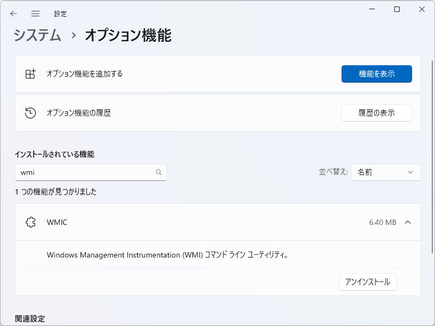Collapse the WMIC details with the chevron

click(x=408, y=222)
